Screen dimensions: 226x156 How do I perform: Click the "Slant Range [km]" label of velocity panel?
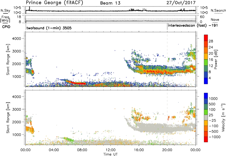pos(8,117)
